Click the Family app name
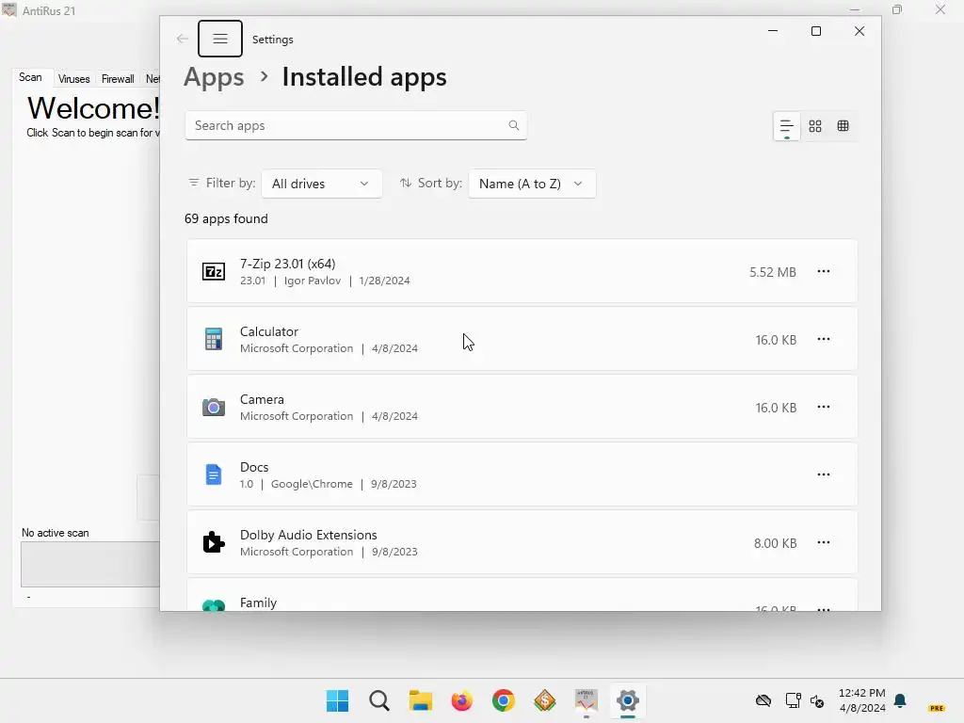The width and height of the screenshot is (964, 723). pyautogui.click(x=258, y=602)
